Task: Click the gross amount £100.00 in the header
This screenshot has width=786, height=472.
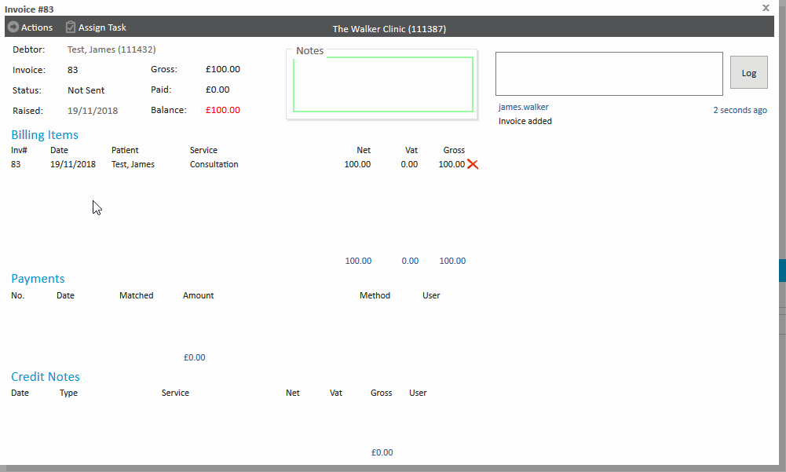Action: [x=222, y=69]
